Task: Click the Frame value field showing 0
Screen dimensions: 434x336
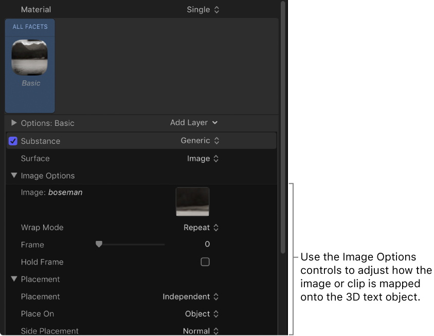Action: click(207, 244)
